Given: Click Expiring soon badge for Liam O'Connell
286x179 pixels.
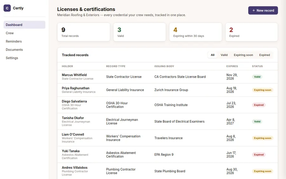Looking at the screenshot, I should pos(262,138).
